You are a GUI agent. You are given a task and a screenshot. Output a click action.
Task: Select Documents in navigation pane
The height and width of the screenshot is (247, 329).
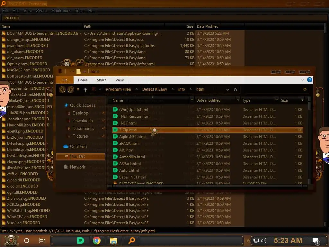[83, 129]
